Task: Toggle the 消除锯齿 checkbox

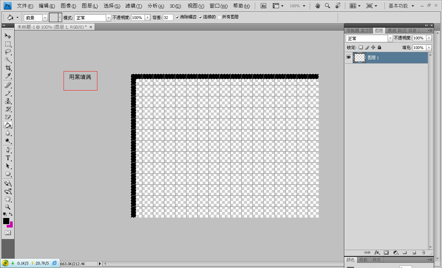Action: point(177,17)
